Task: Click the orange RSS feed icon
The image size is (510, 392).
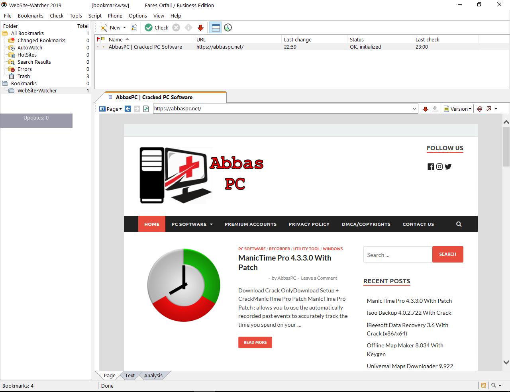Action: 484,385
